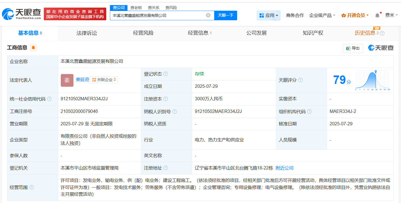This screenshot has height=203, width=401.
Task: Click help icon next to 注册资本
Action: (x=166, y=99)
